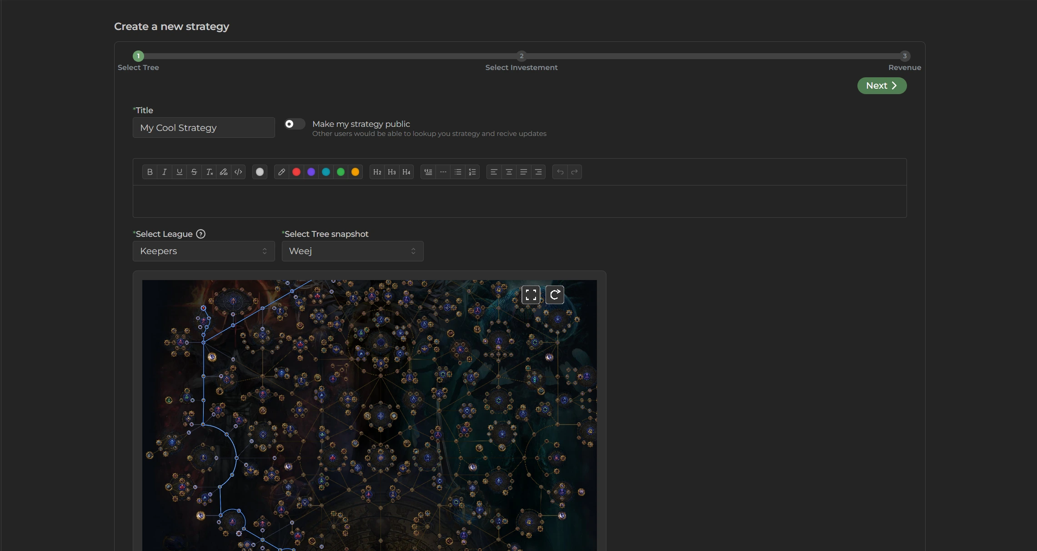The image size is (1037, 551).
Task: Apply italic formatting
Action: click(x=165, y=172)
